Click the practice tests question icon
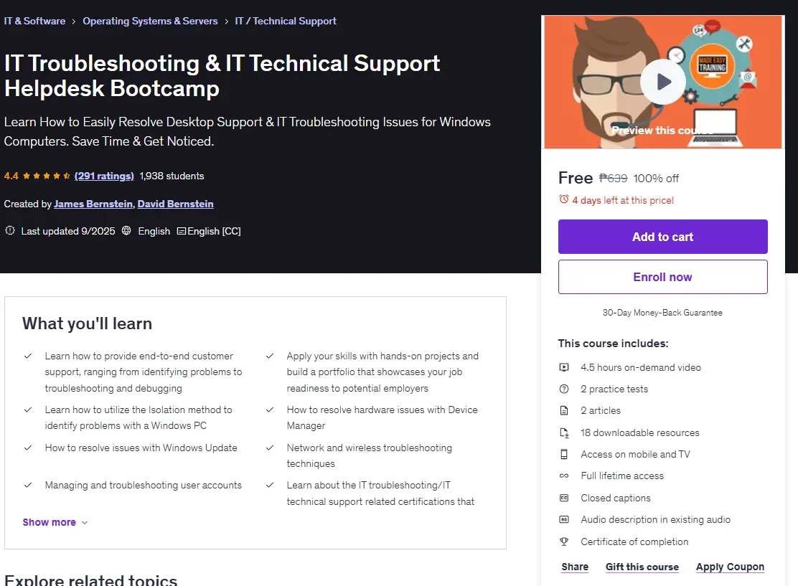This screenshot has height=586, width=798. (x=564, y=389)
